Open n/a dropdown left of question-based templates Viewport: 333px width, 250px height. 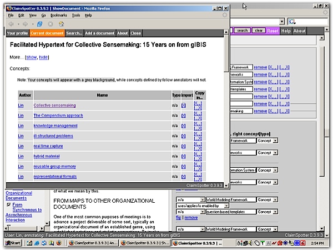(x=203, y=212)
